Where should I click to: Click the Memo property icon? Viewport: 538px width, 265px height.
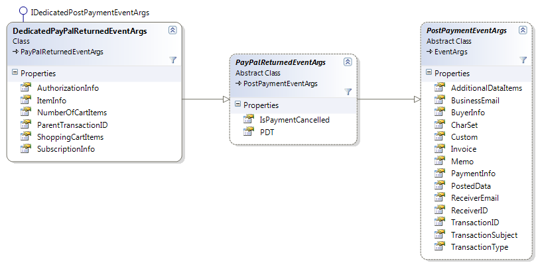[x=440, y=161]
